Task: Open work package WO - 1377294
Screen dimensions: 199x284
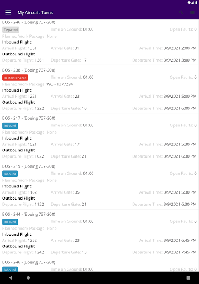Action: point(60,84)
